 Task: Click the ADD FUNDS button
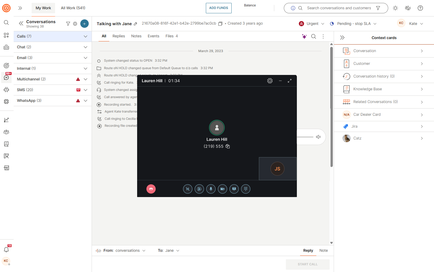point(219,8)
